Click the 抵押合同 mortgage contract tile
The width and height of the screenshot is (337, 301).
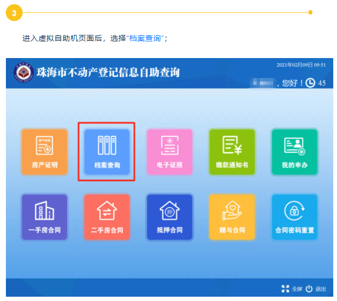click(170, 217)
